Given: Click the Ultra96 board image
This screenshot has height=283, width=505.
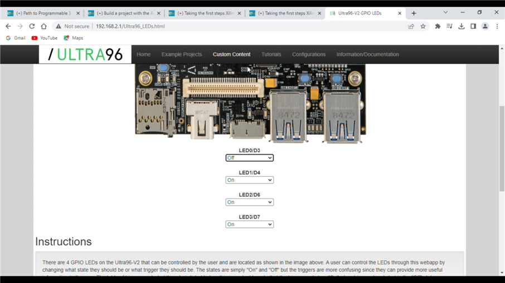Looking at the screenshot, I should point(250,103).
